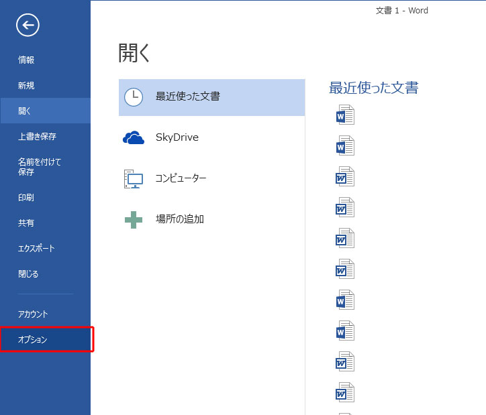486x415 pixels.
Task: Open the fifth recent Word document icon
Action: pyautogui.click(x=345, y=238)
